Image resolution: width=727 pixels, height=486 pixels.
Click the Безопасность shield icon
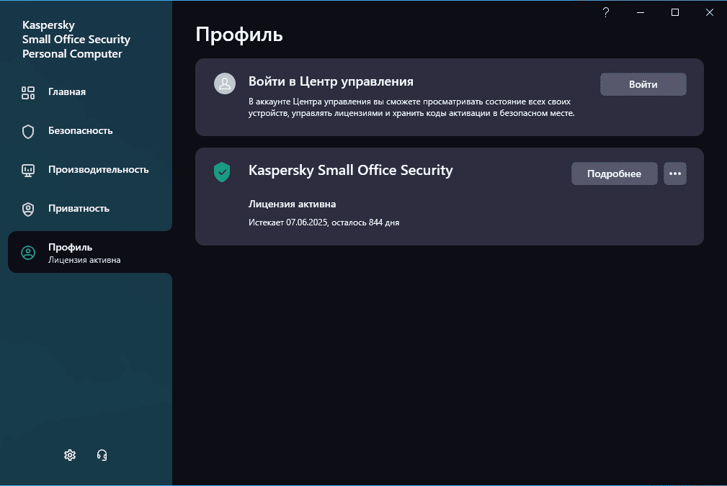coord(28,131)
